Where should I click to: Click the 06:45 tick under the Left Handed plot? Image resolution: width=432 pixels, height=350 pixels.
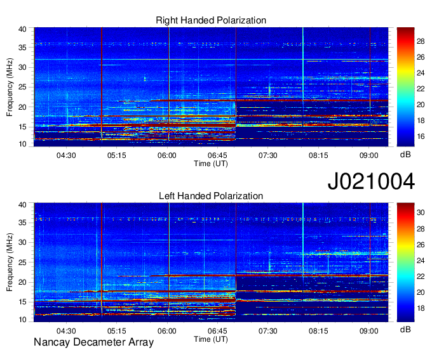pyautogui.click(x=217, y=331)
